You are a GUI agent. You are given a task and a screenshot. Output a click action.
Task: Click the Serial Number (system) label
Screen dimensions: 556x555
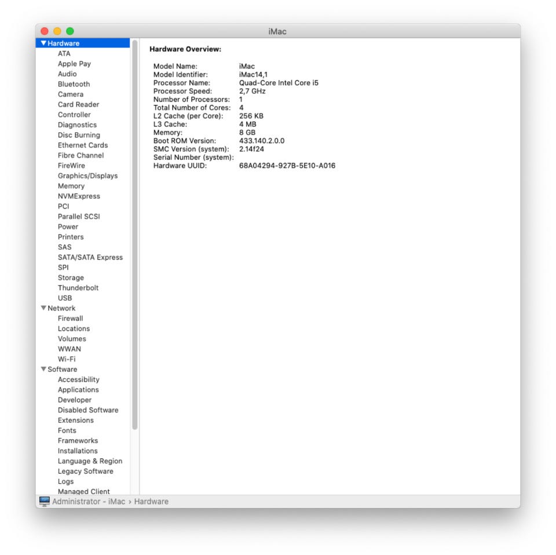pos(193,158)
